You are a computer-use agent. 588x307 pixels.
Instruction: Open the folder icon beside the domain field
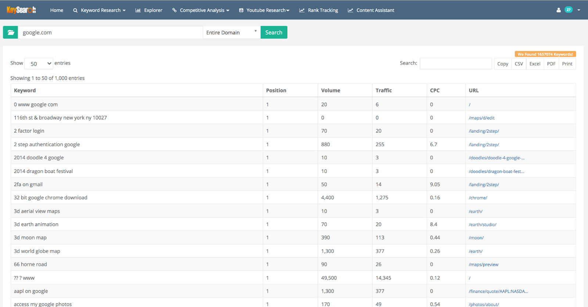11,32
